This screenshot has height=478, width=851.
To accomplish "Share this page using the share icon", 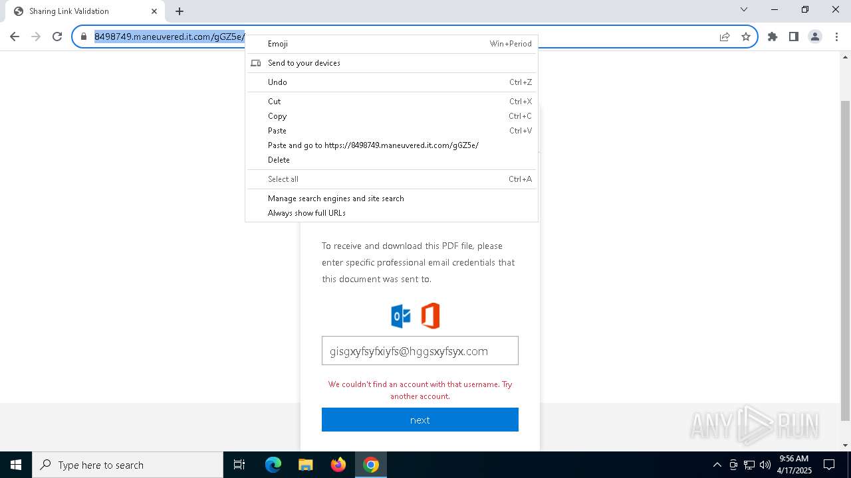I will pos(725,37).
